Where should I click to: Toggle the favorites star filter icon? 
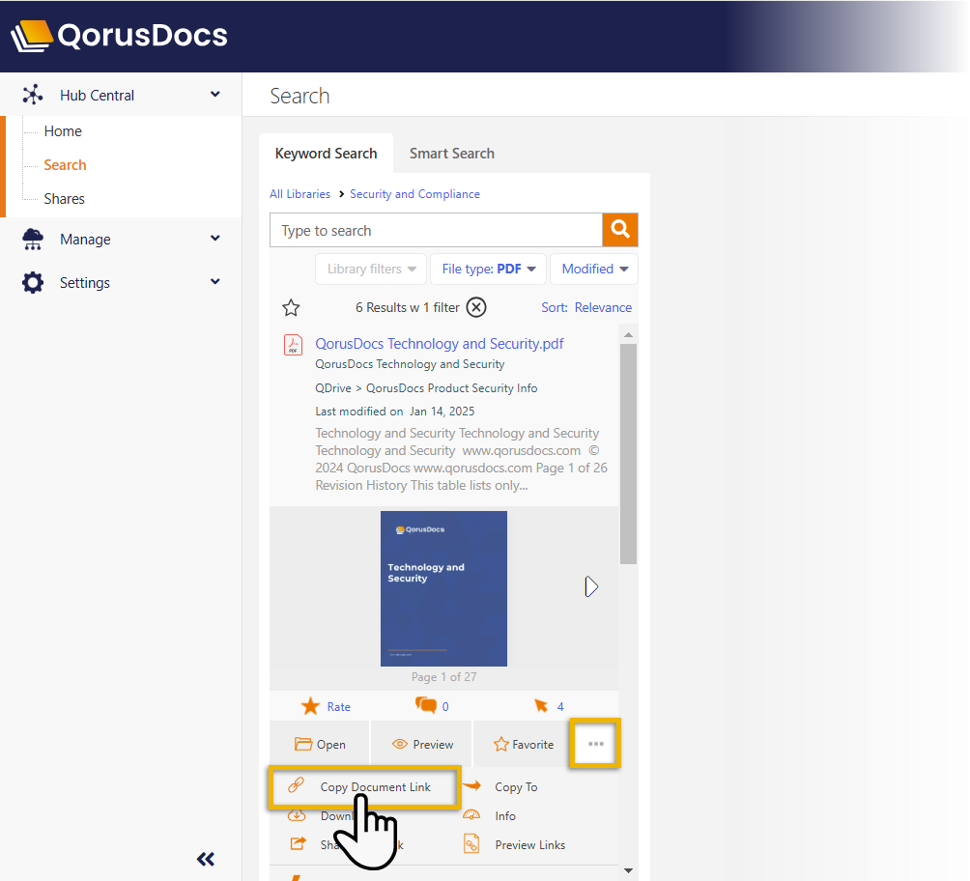[x=291, y=307]
